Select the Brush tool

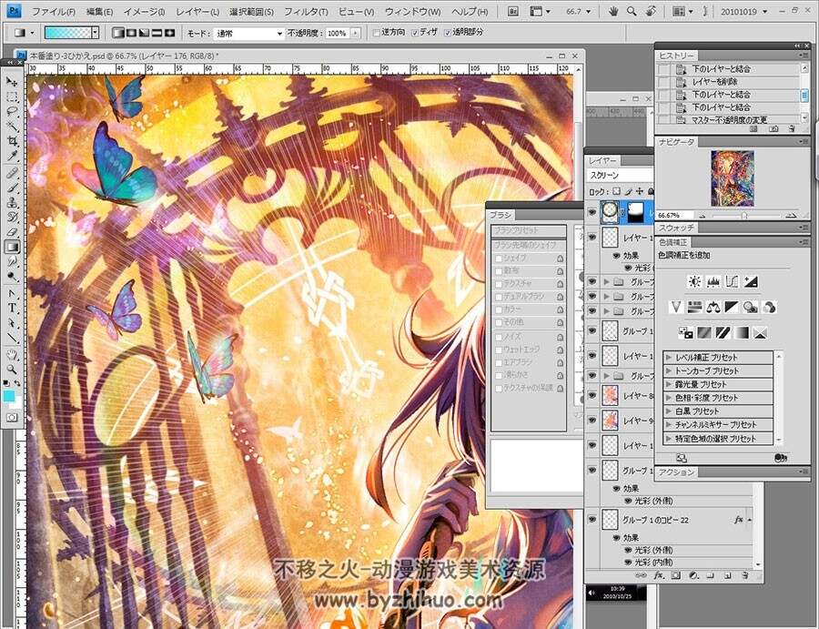click(x=12, y=188)
